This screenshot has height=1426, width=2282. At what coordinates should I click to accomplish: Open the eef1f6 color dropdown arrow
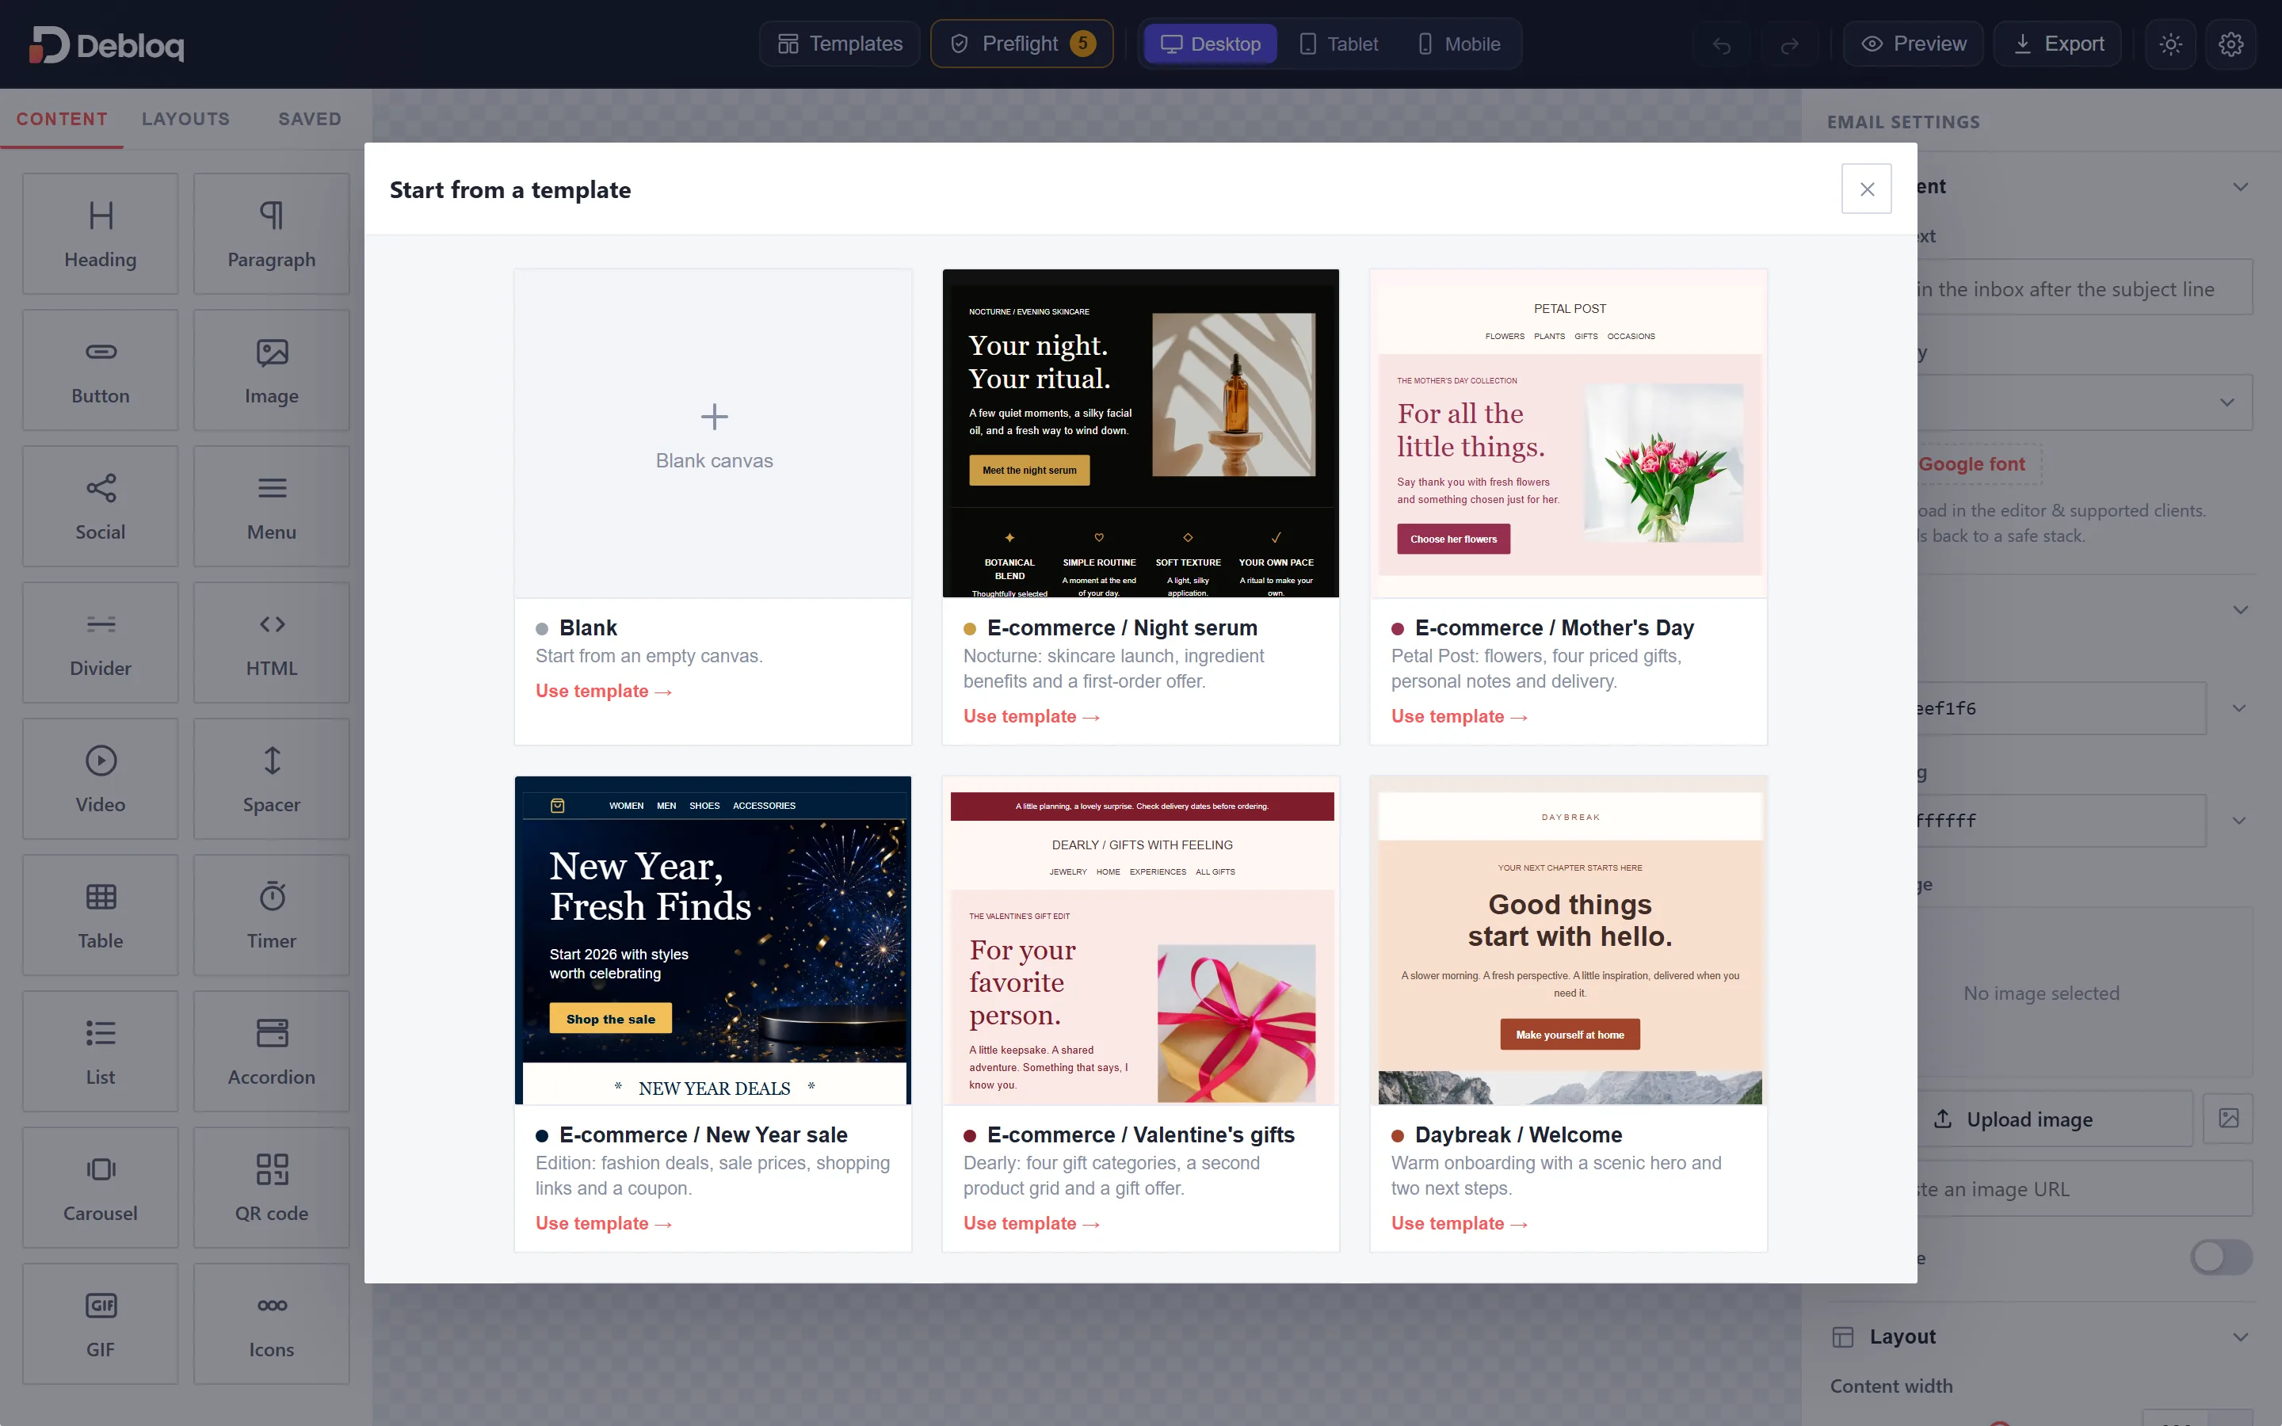point(2238,708)
